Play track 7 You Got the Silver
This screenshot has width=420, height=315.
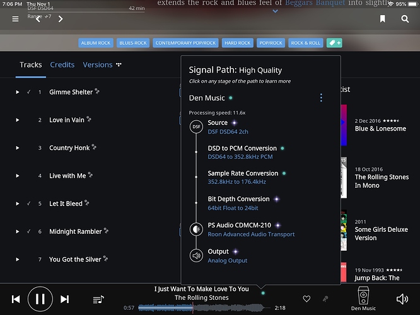[x=18, y=260]
